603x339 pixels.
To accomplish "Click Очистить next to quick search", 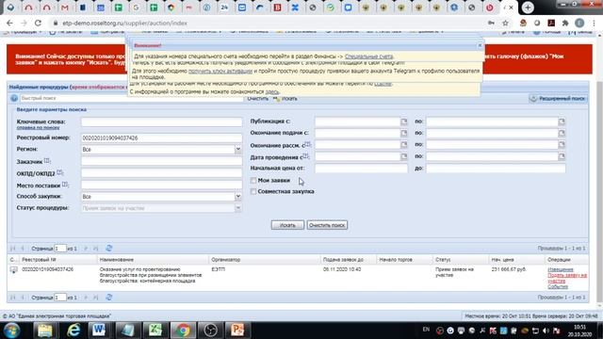I will [257, 99].
